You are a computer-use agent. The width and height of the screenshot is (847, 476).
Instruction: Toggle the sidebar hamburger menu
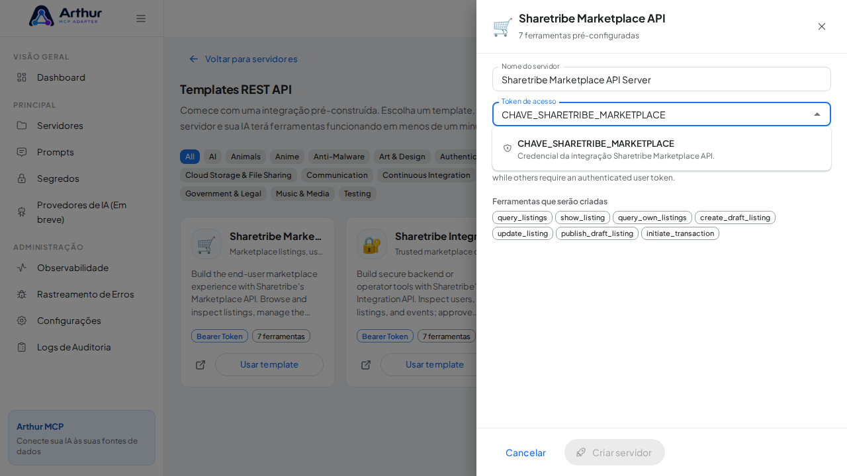click(141, 19)
